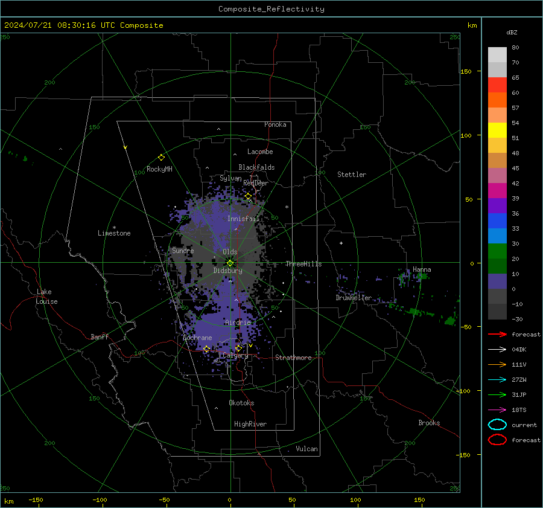Click the Brooks city label
The image size is (543, 508).
point(429,423)
